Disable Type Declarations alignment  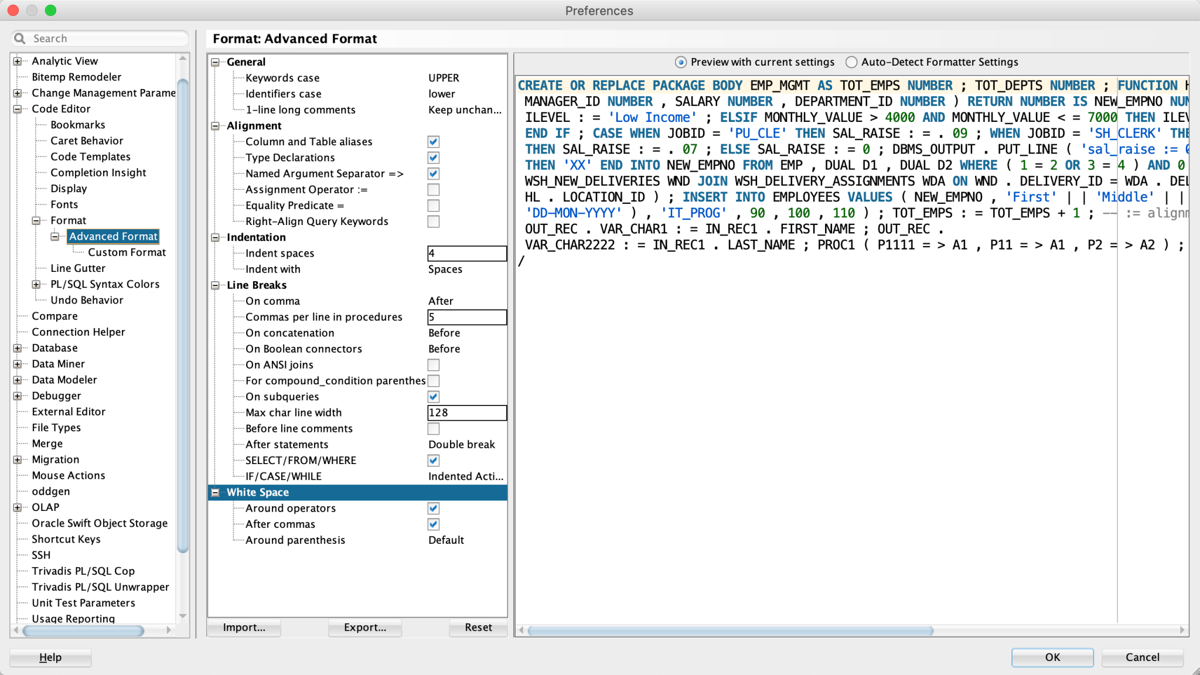pos(433,157)
